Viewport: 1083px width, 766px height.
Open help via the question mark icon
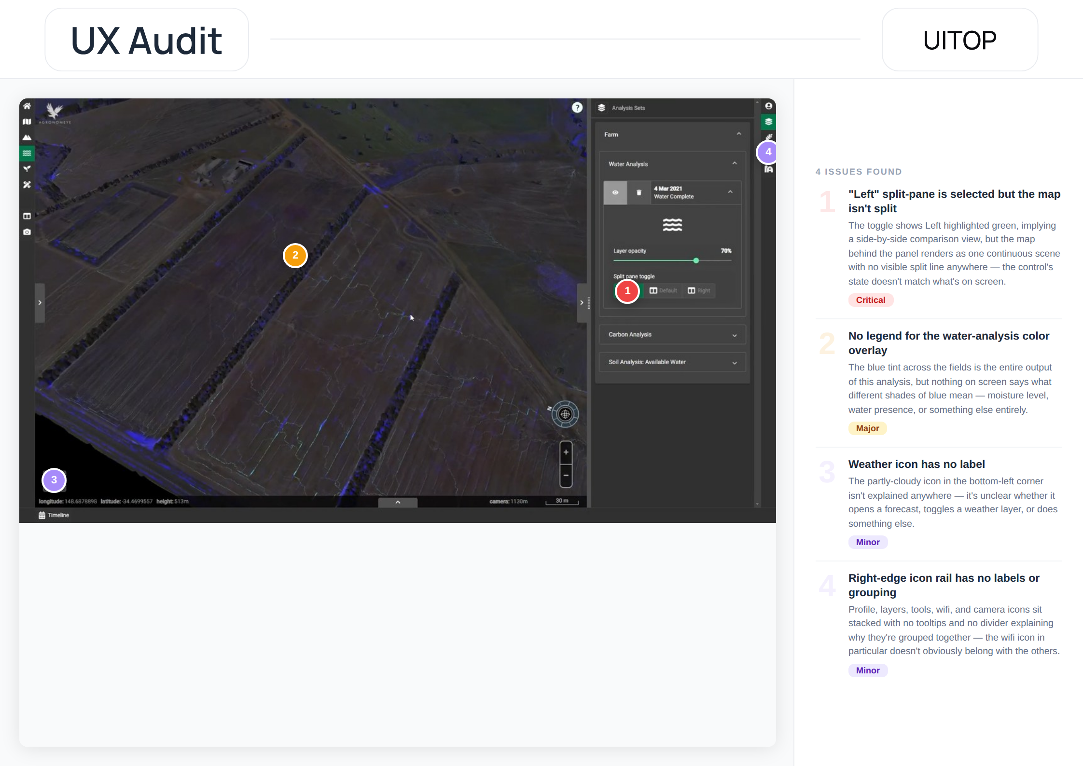point(577,108)
